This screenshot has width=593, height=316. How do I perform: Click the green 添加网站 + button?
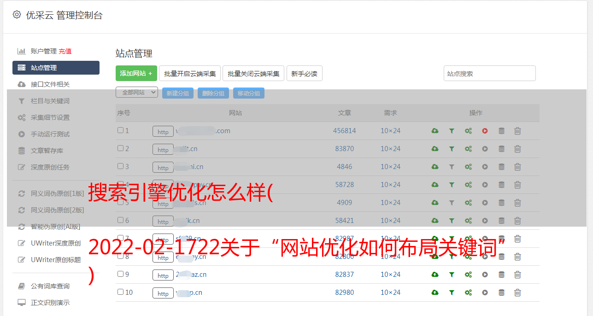136,73
